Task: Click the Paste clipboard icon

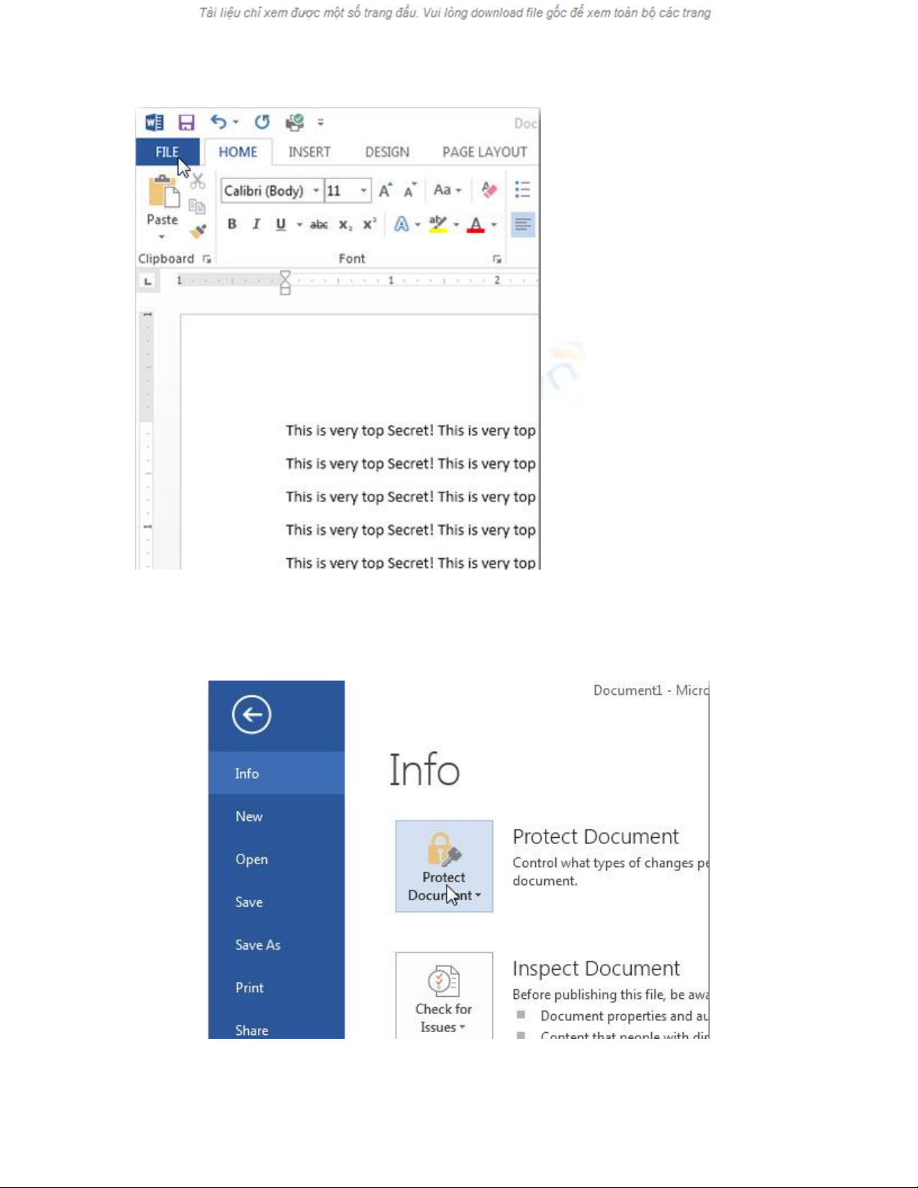Action: pos(163,191)
